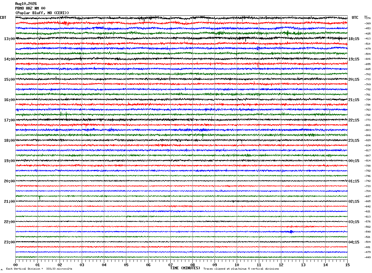Viewport: 372px width, 273px height.
Task: Click the DC offset value -413
Action: tap(367, 39)
